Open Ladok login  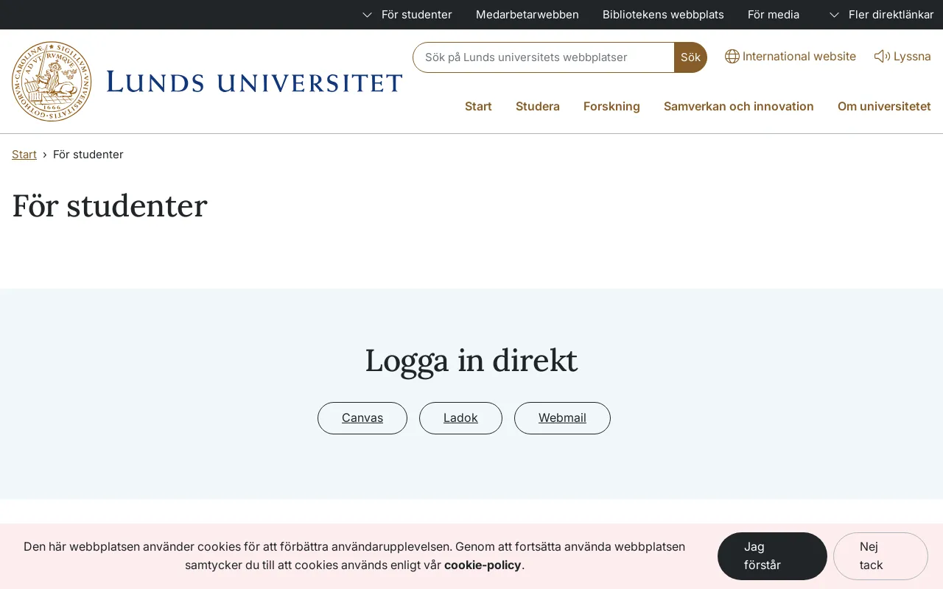click(x=460, y=417)
